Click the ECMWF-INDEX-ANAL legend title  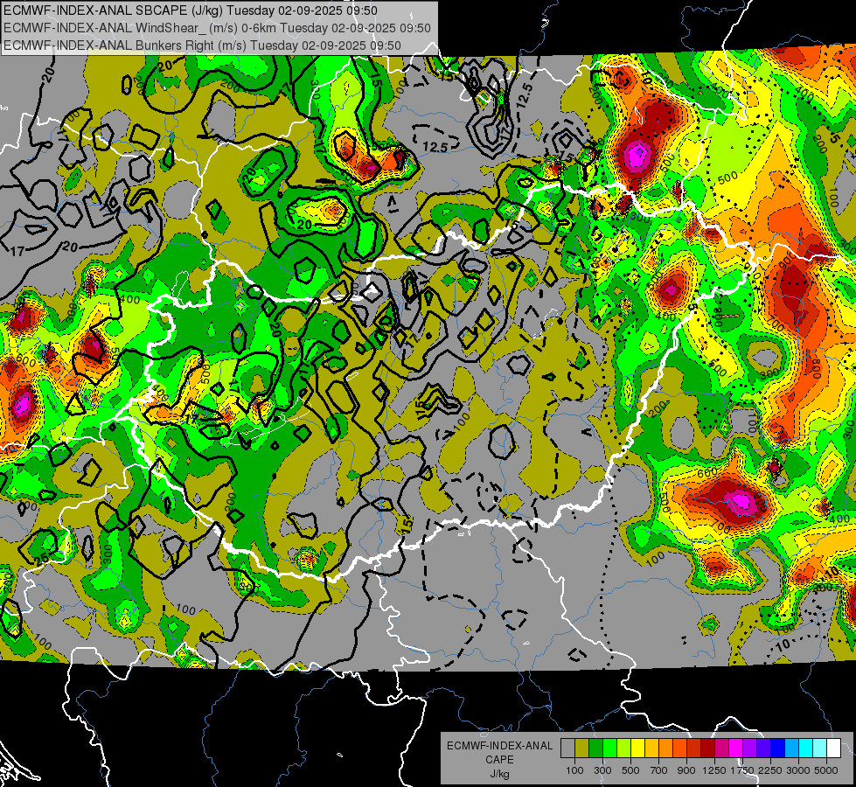pos(499,746)
